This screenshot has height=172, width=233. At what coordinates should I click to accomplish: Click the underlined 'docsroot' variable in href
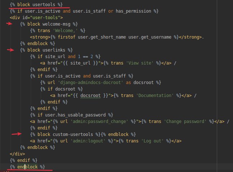point(90,96)
